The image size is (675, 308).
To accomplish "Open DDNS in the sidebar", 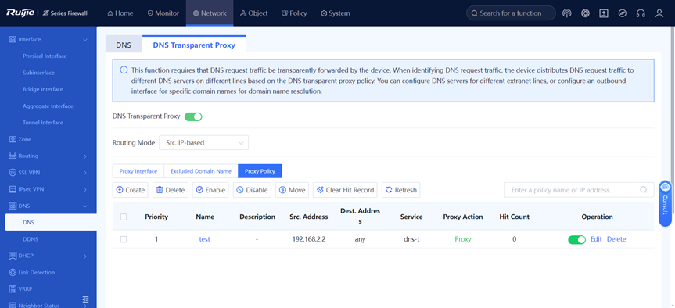I will (x=31, y=239).
